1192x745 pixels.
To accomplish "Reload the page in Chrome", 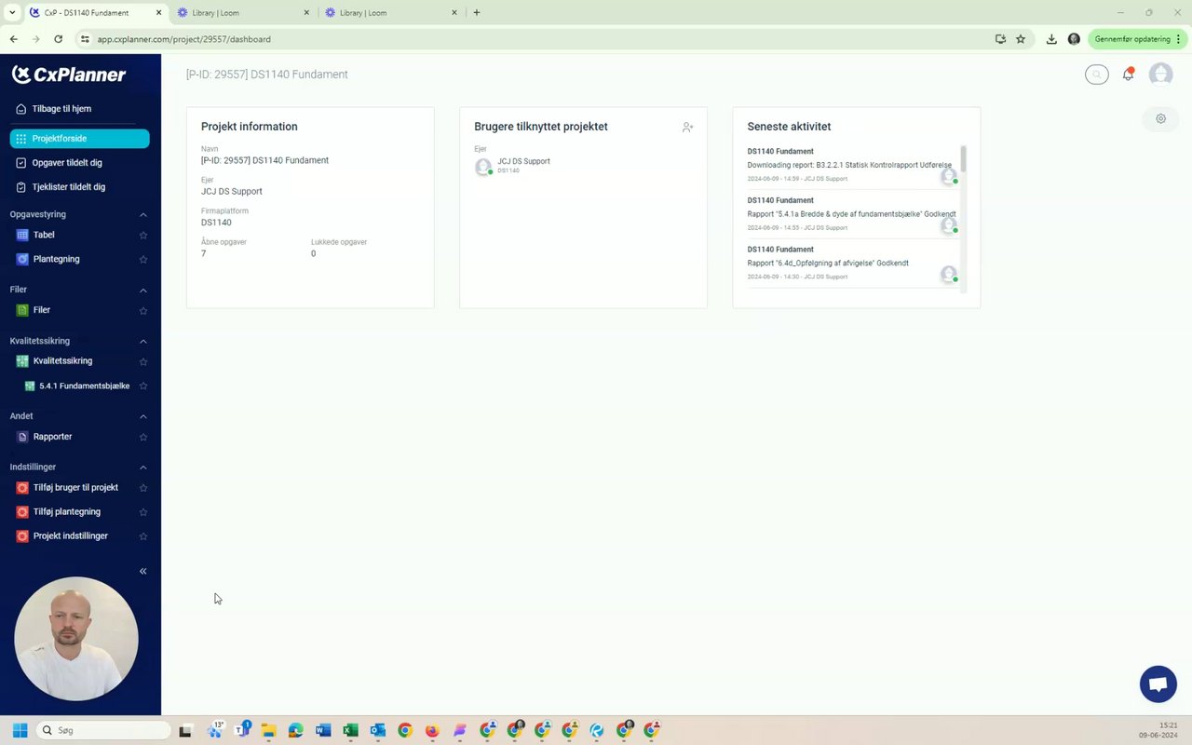I will [58, 39].
